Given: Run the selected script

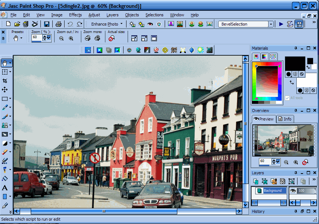Looking at the screenshot, I should (281, 24).
